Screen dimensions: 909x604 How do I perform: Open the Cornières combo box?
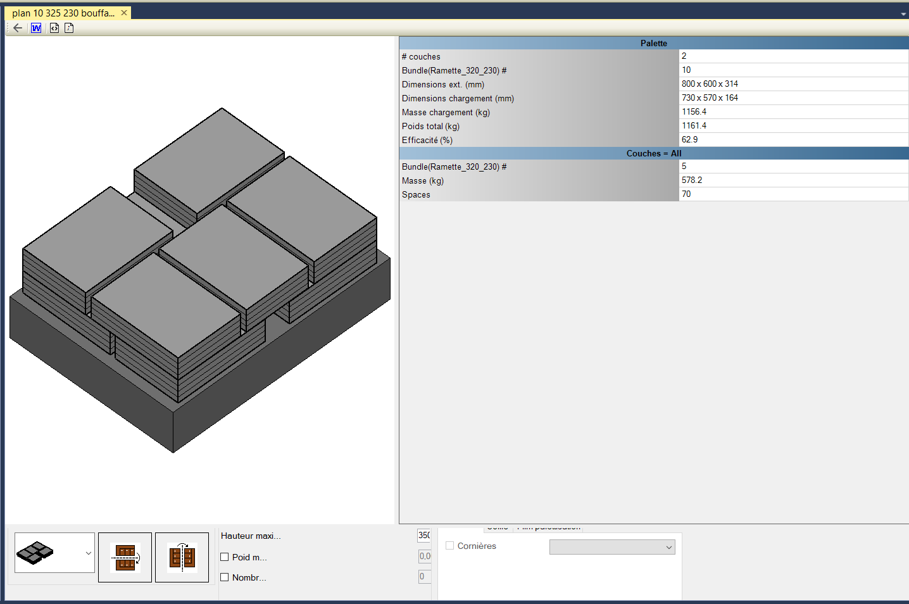(612, 547)
